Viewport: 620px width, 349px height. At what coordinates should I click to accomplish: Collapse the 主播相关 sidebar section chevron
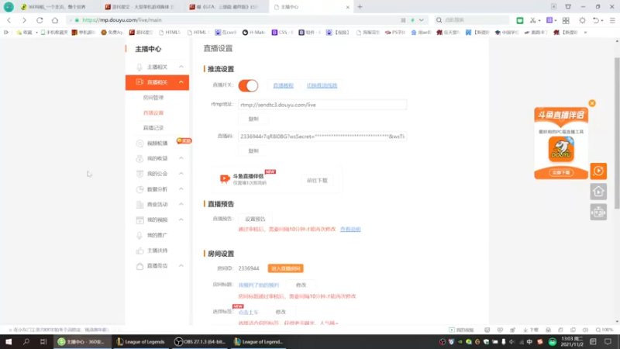[x=181, y=67]
